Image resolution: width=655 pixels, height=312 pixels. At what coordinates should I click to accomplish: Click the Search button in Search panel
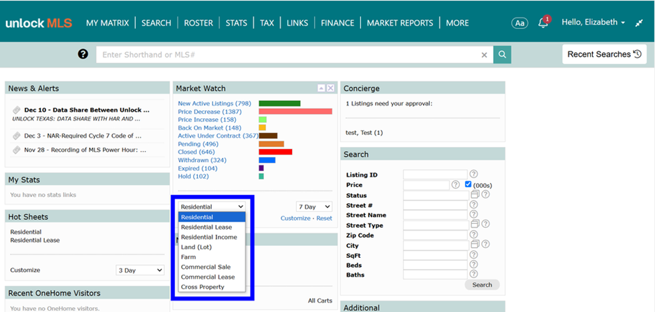pos(482,285)
